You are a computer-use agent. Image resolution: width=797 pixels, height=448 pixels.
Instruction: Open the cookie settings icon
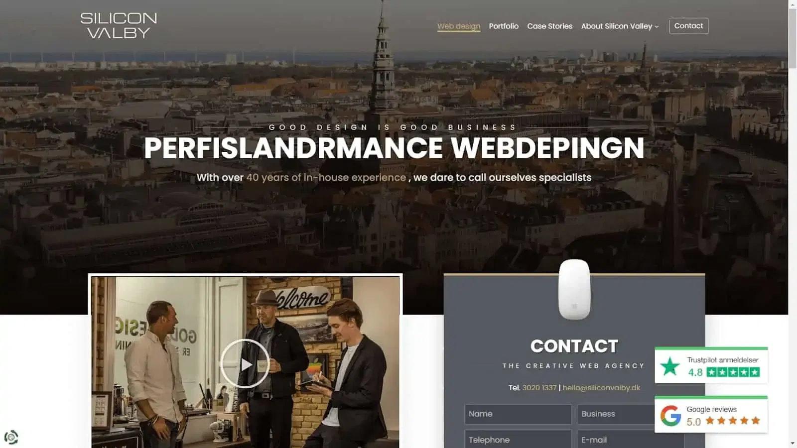coord(11,437)
